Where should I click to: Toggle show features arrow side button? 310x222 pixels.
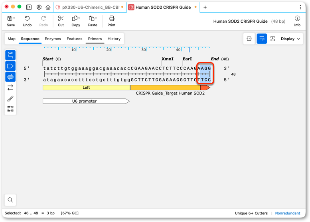(x=10, y=66)
